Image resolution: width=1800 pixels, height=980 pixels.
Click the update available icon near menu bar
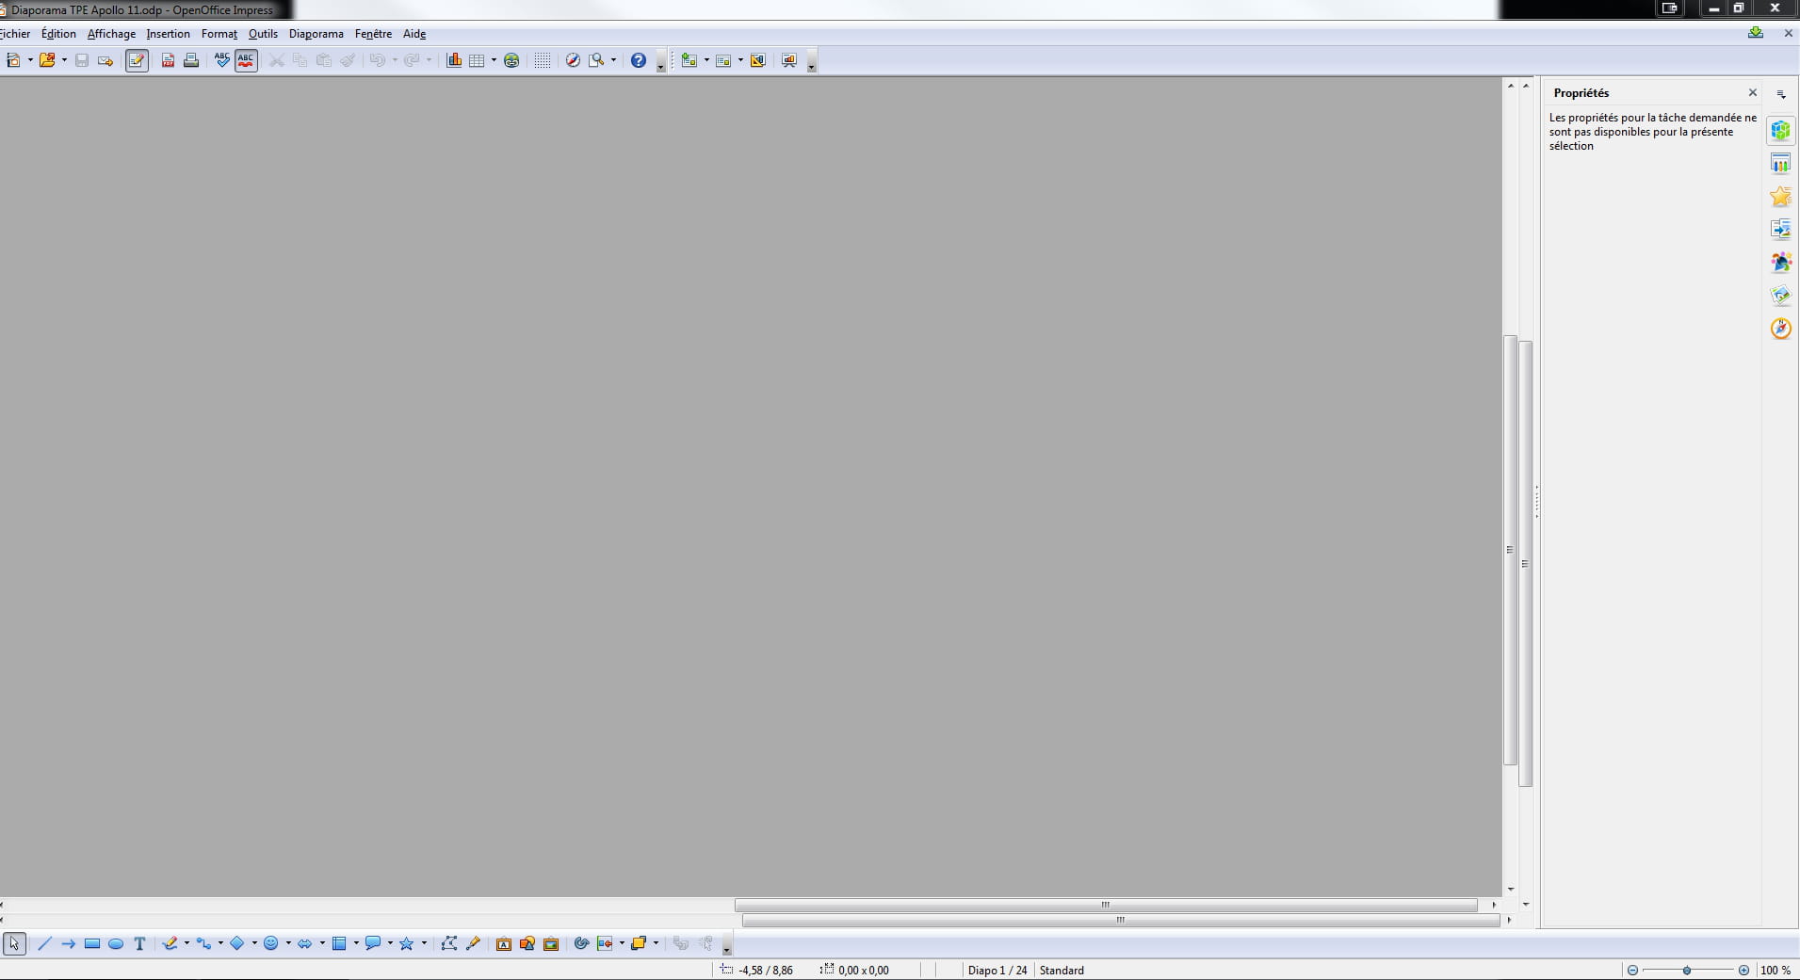(1756, 33)
